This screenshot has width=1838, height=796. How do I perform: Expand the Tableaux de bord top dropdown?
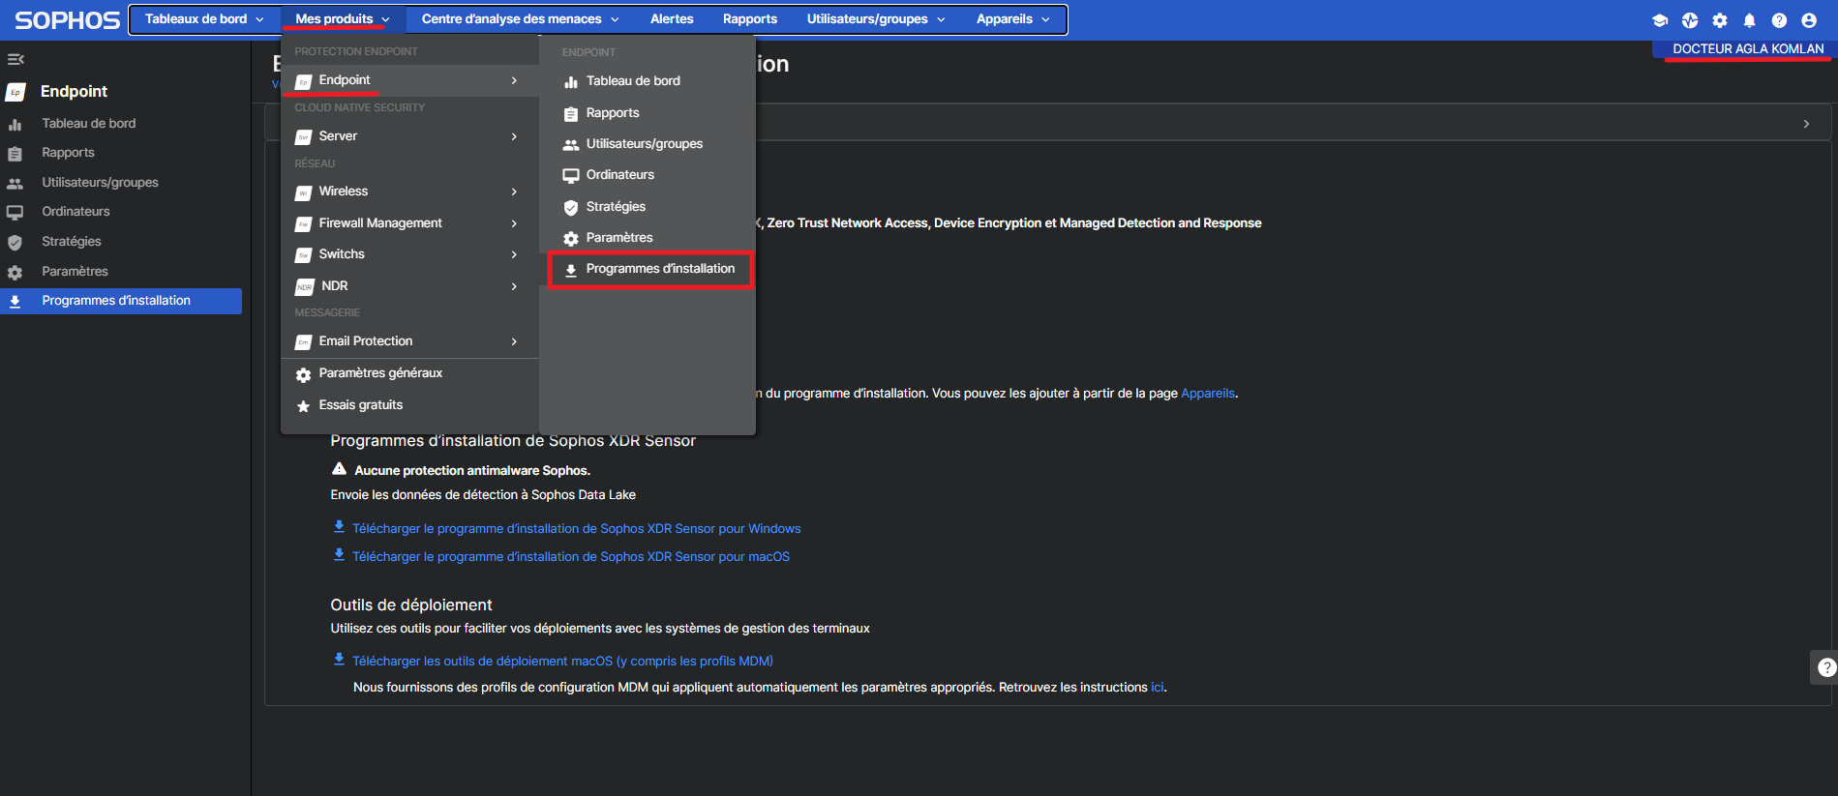[204, 19]
